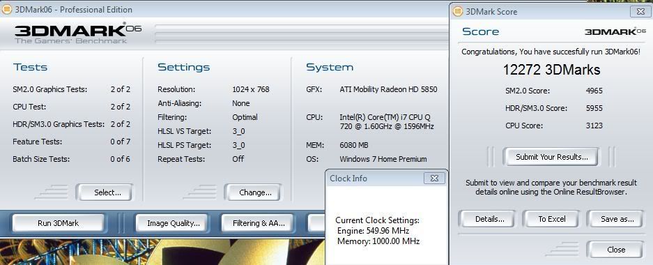Select the SM2.0 Score value 4965
The height and width of the screenshot is (265, 653).
pos(594,91)
